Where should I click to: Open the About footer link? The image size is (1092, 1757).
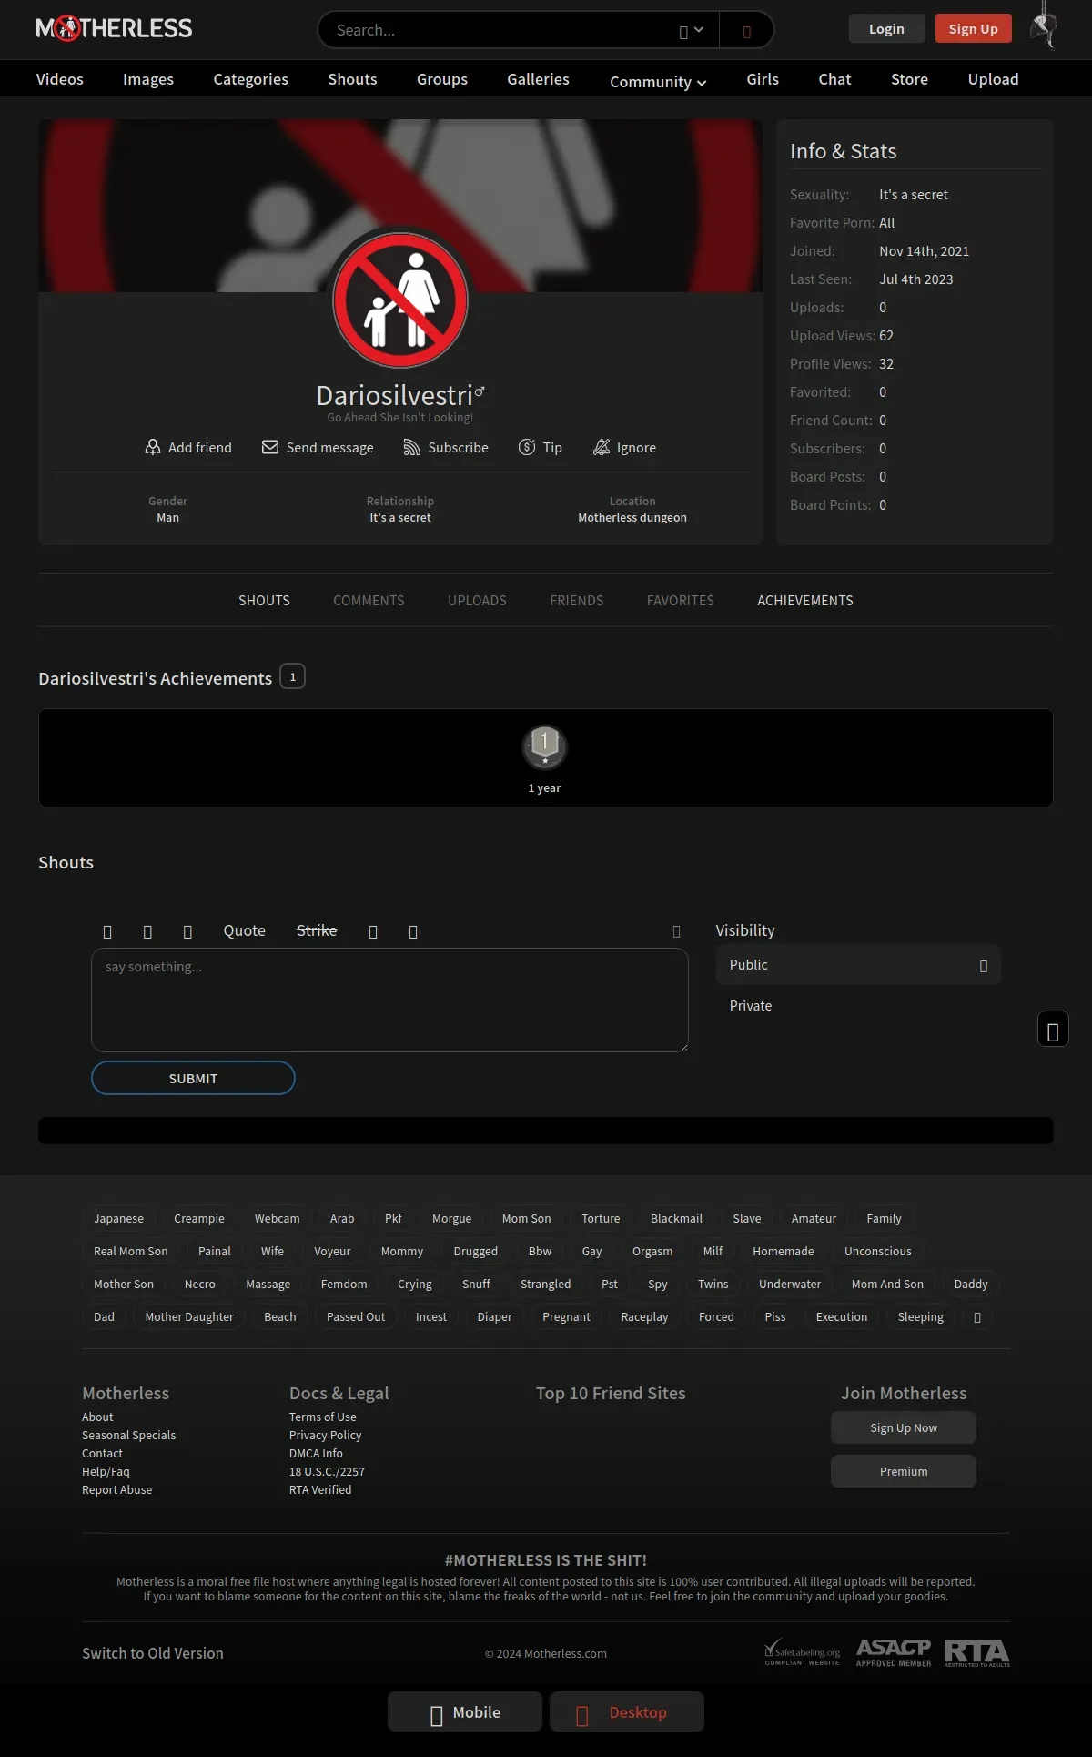click(x=97, y=1417)
